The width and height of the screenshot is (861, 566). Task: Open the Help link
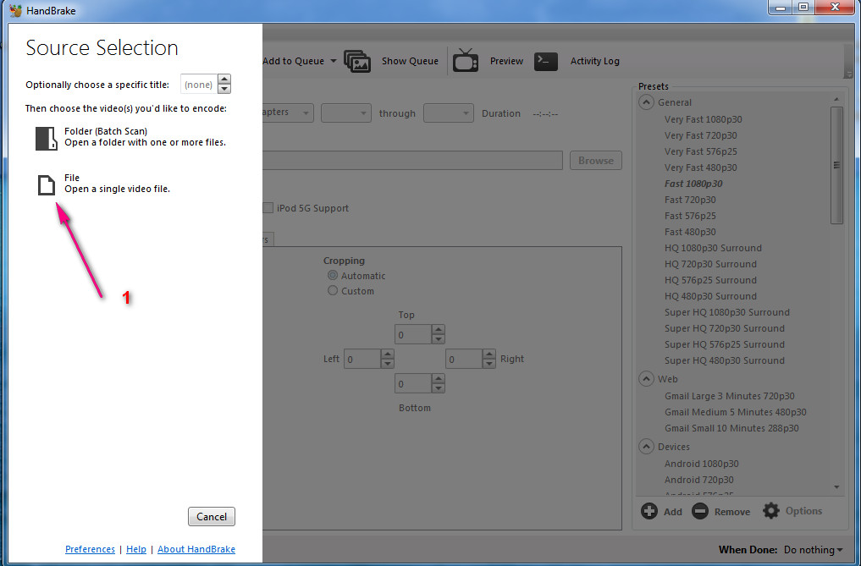coord(136,549)
